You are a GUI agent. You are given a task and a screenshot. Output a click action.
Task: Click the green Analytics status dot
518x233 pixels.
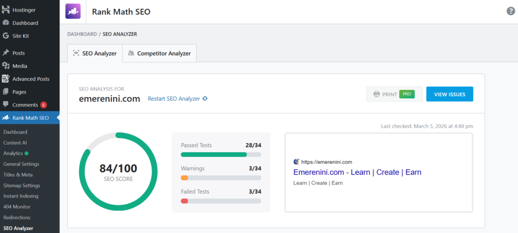pos(26,154)
